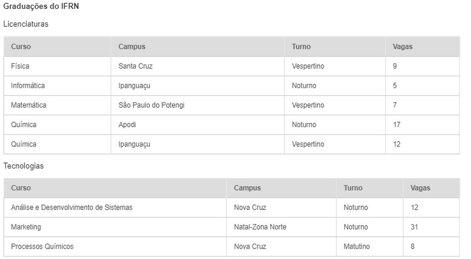
Task: Click the Natal-Zona Norte campus cell
Action: click(260, 227)
